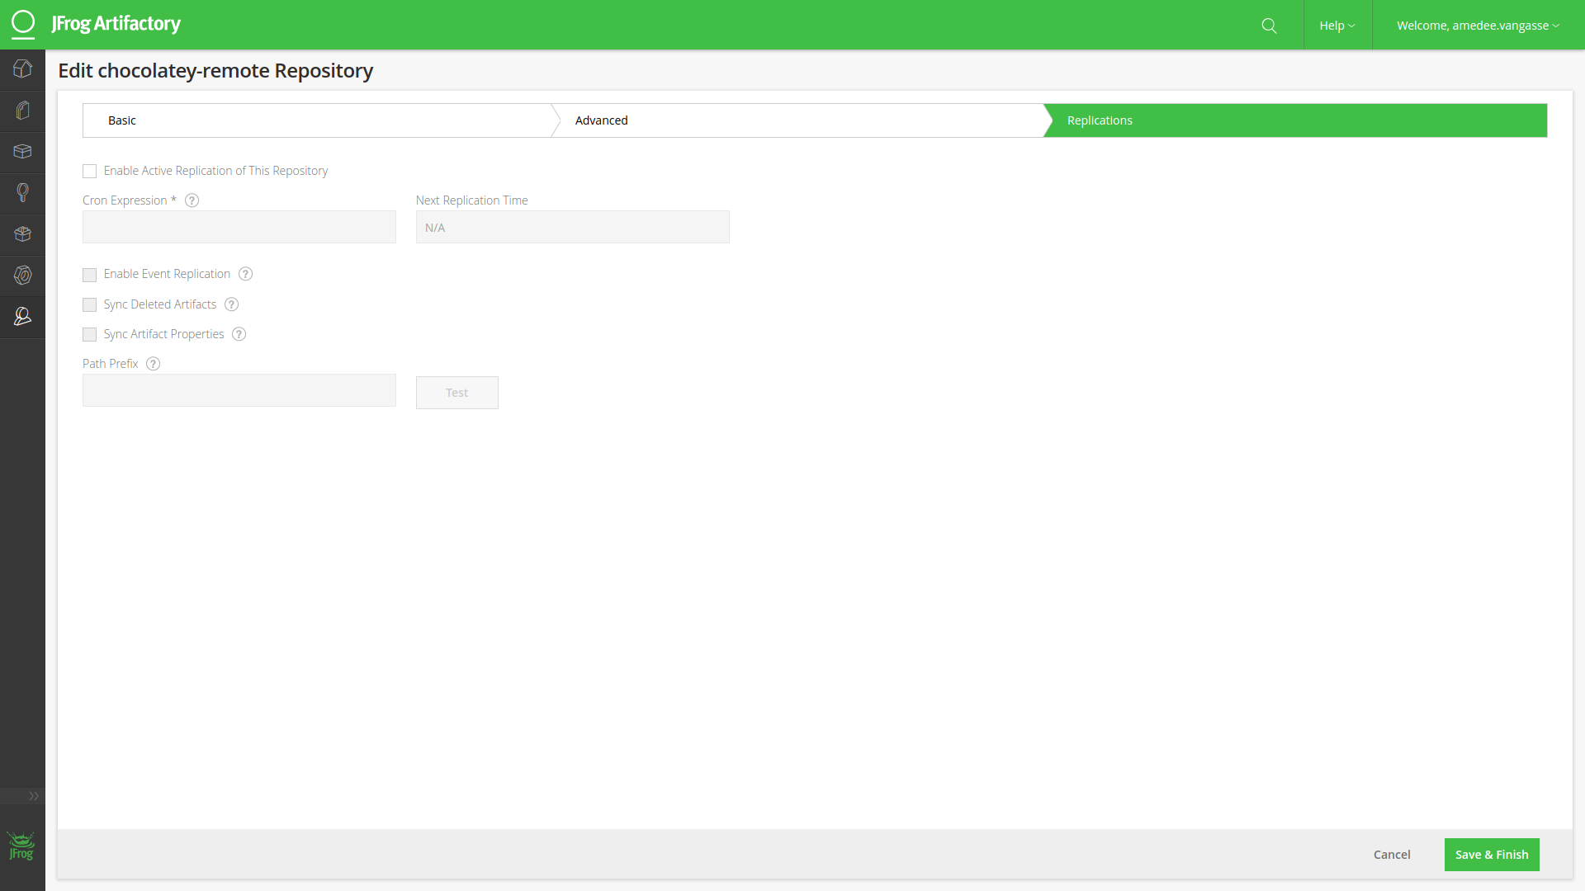Enable Active Replication of This Repository
1585x891 pixels.
(89, 171)
